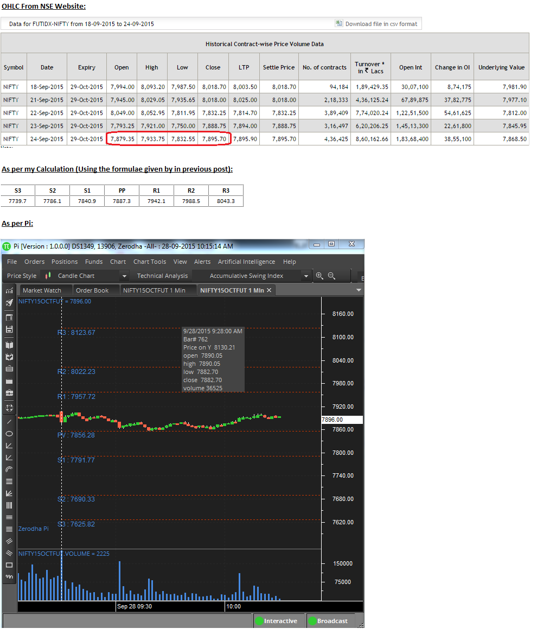Click the floppy disk save icon
The image size is (556, 641).
(x=9, y=329)
